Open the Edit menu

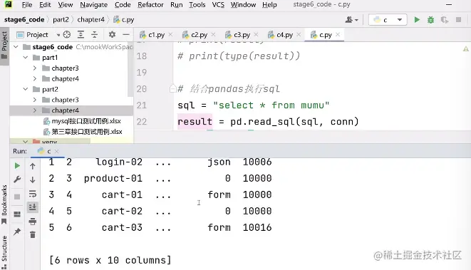(45, 5)
